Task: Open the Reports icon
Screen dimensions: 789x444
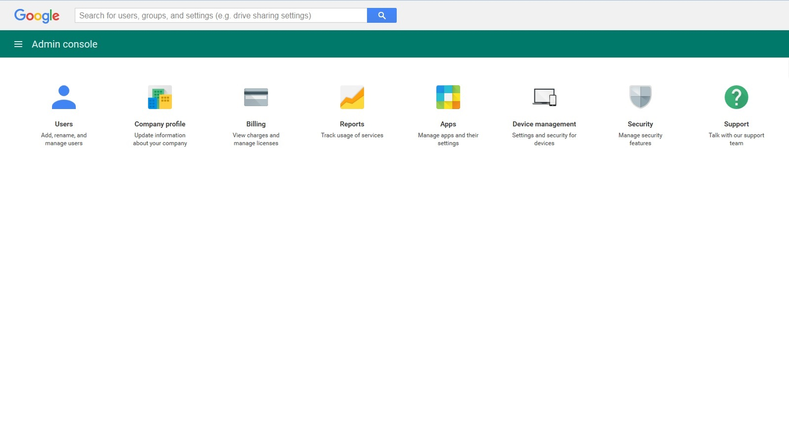Action: tap(352, 97)
